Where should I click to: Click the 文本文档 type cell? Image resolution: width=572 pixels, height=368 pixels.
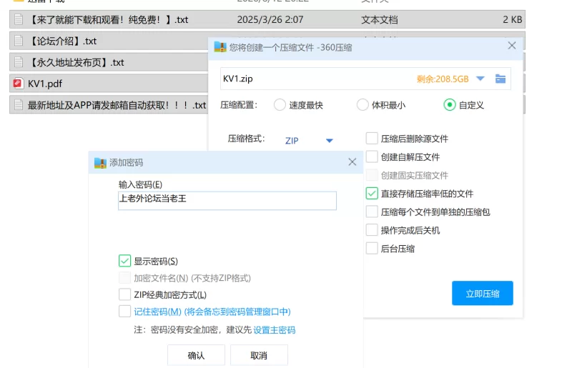(x=380, y=20)
